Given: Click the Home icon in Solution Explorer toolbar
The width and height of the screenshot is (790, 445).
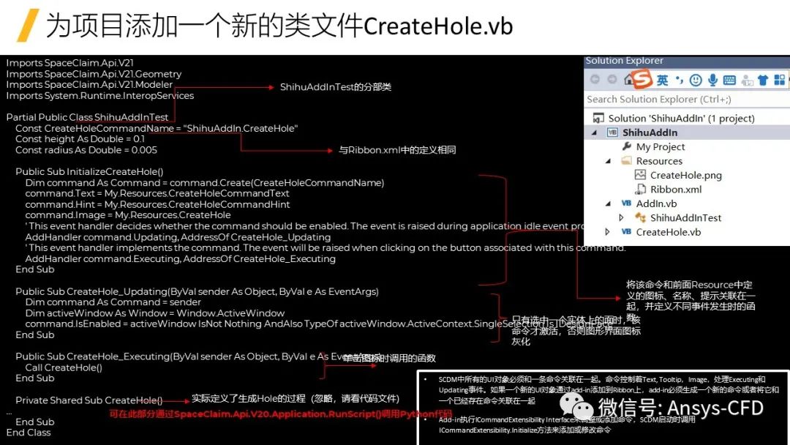Looking at the screenshot, I should click(628, 79).
